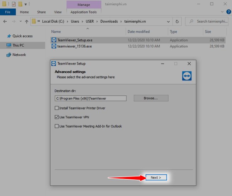The height and width of the screenshot is (196, 232).
Task: Expand chevron after Users breadcrumb
Action: coord(83,22)
